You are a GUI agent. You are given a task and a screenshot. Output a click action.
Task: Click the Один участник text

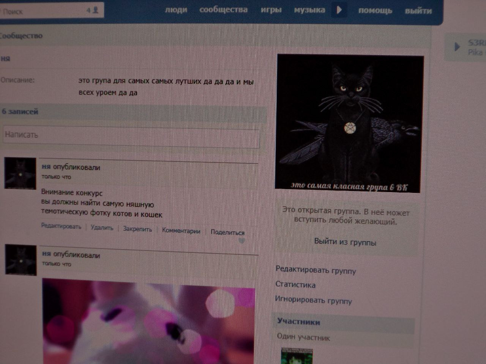tap(303, 337)
